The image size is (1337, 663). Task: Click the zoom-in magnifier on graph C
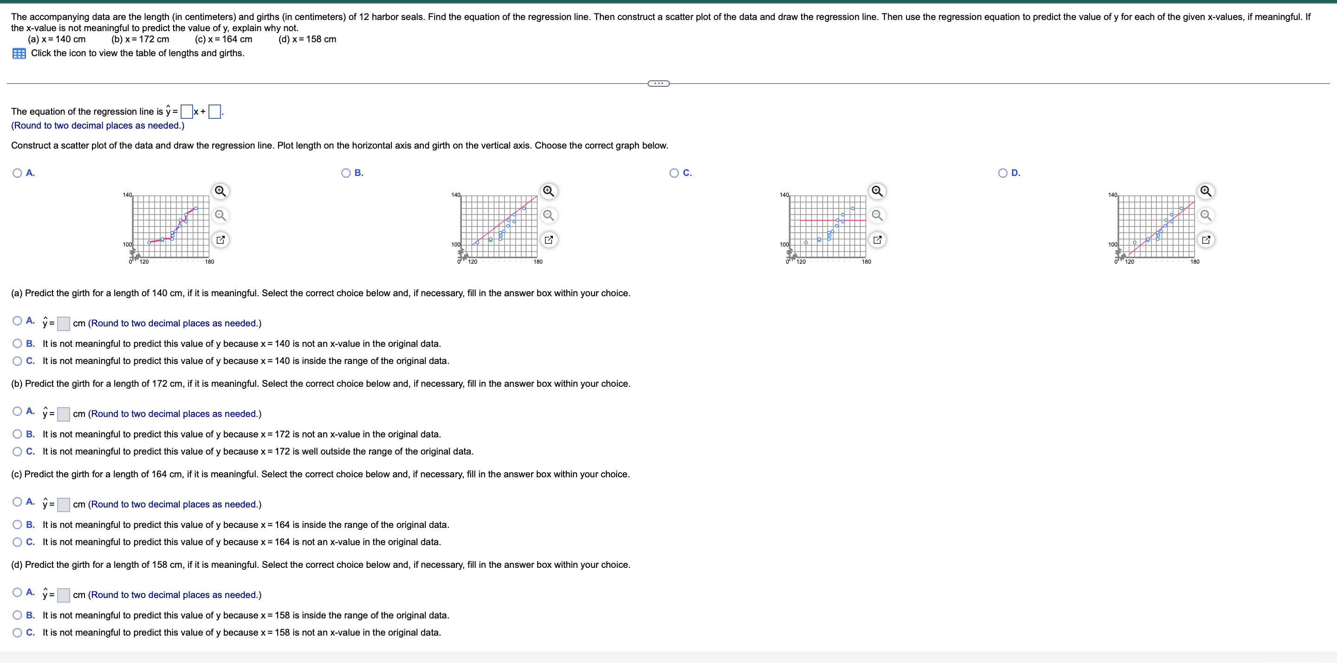point(877,191)
